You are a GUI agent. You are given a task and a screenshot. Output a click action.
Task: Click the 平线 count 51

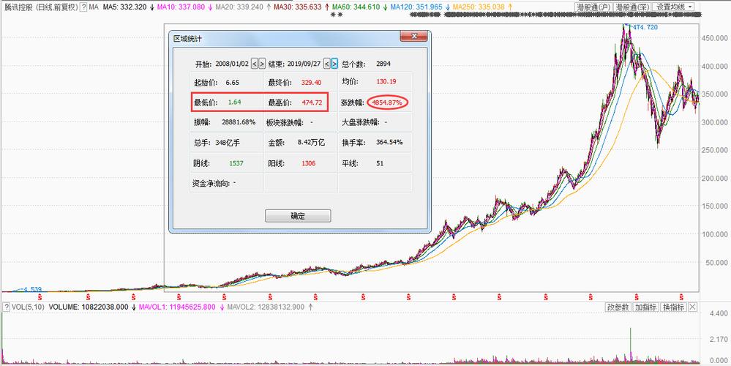click(x=380, y=164)
